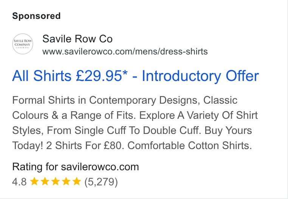
Task: Click the 'Rating for savilerowco.com' text
Action: [x=76, y=167]
